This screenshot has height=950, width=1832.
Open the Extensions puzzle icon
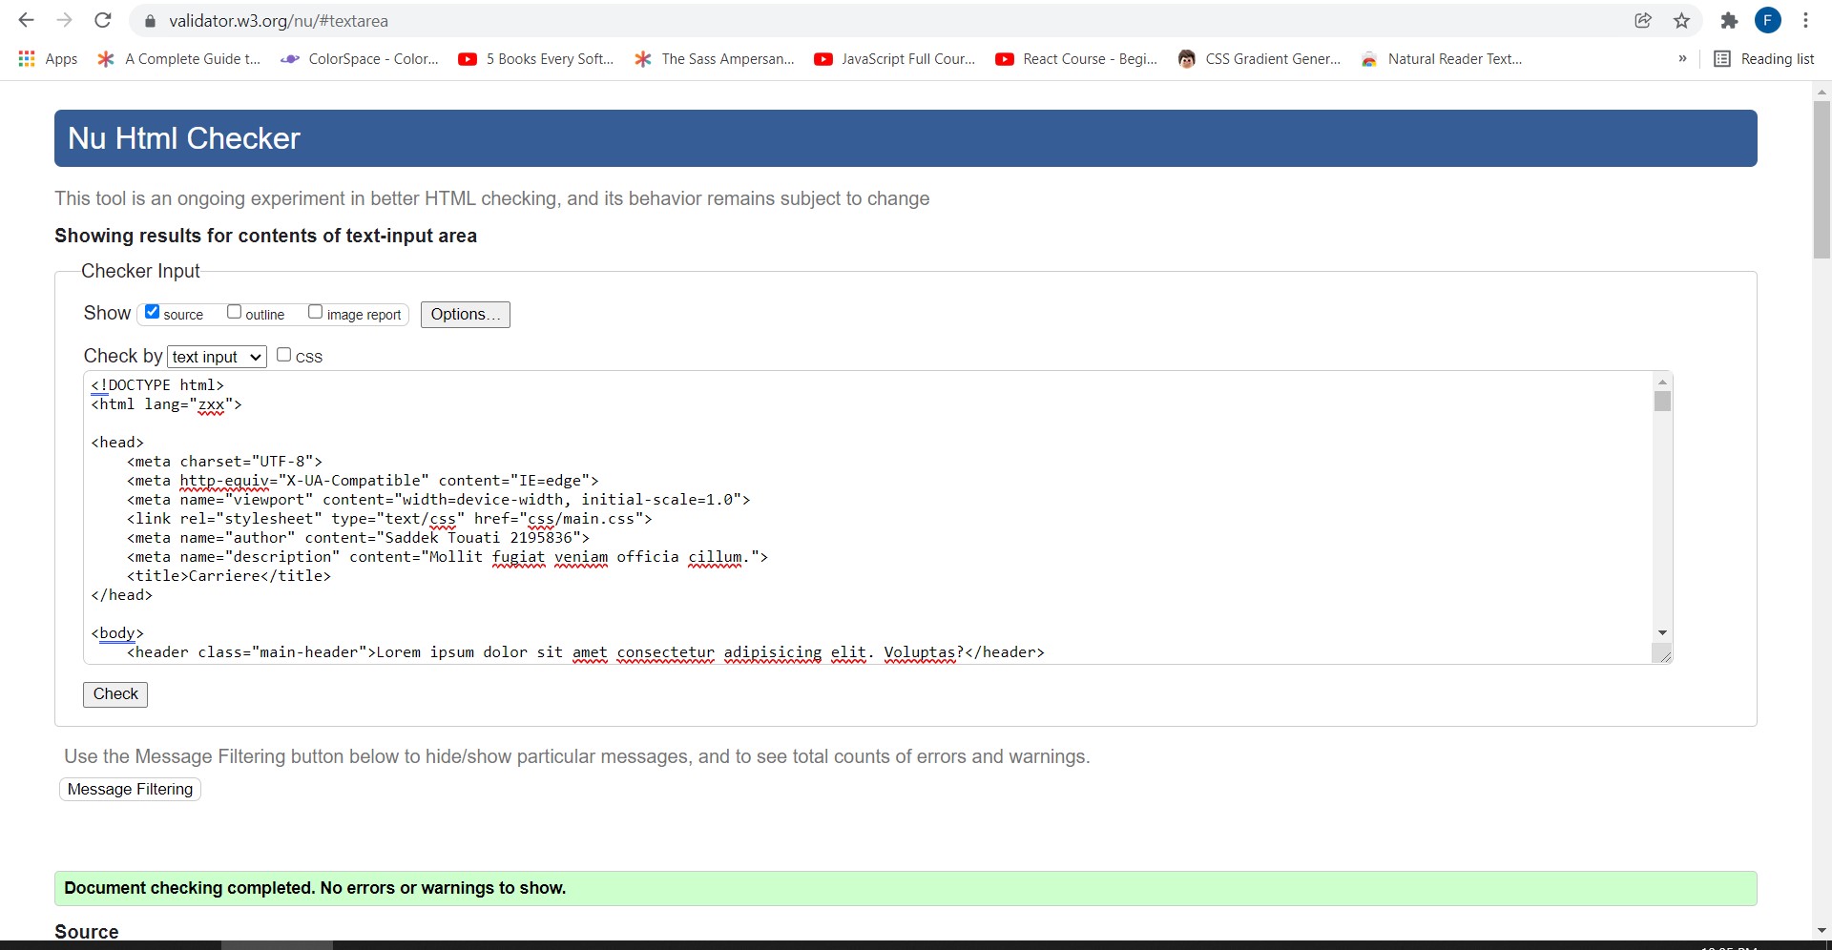tap(1729, 20)
